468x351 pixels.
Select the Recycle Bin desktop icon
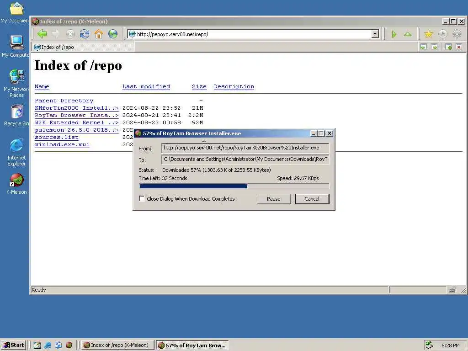tap(16, 115)
